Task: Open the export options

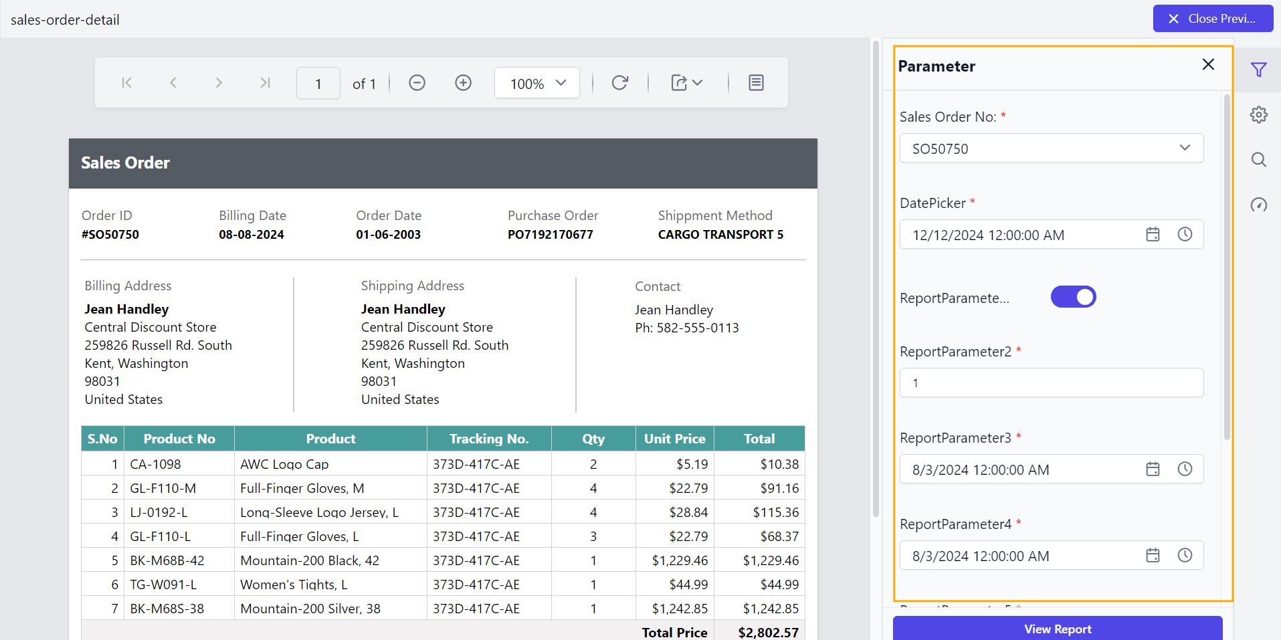Action: [x=680, y=82]
